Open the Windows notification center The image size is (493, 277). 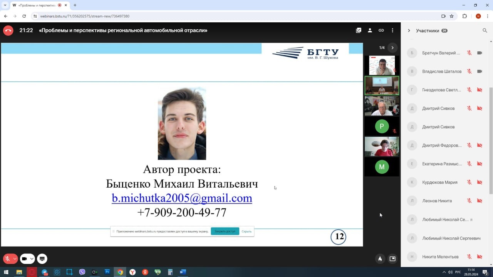[x=485, y=272]
